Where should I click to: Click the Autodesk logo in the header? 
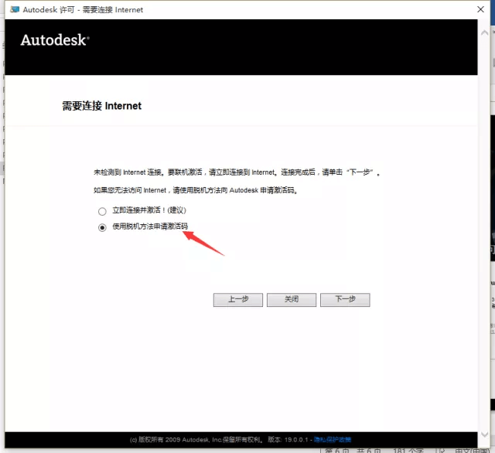click(55, 40)
